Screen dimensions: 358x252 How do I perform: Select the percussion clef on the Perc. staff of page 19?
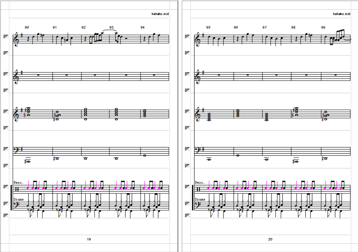point(17,189)
